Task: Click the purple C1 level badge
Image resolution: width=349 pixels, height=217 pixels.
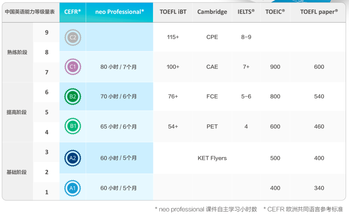Action: click(x=73, y=67)
